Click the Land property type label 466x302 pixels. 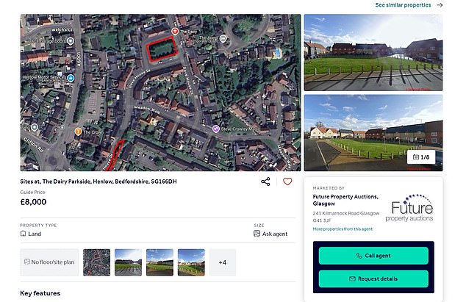pos(35,234)
